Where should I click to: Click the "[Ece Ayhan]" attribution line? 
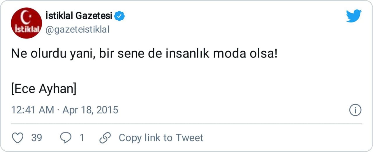(44, 89)
